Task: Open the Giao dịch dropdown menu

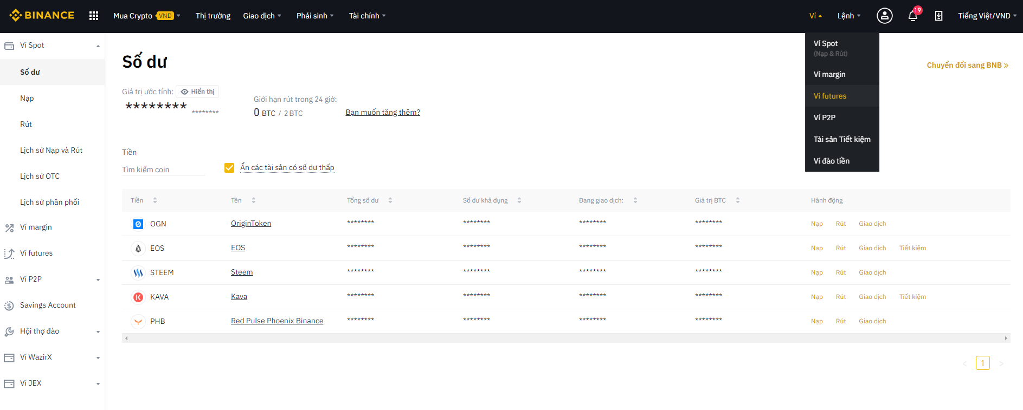Action: [262, 16]
